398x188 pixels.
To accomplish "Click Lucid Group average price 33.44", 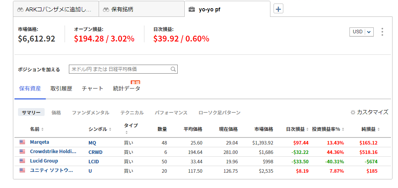I will (x=196, y=162).
